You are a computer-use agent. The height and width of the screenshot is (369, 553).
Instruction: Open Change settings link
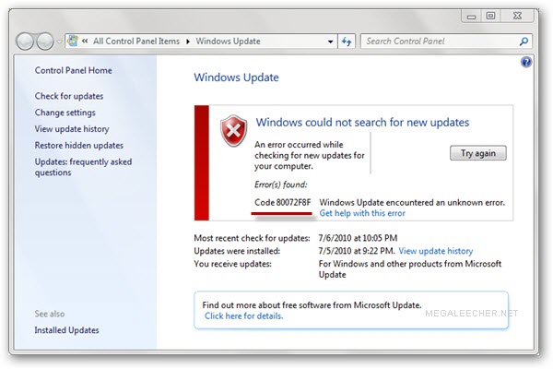pyautogui.click(x=65, y=113)
